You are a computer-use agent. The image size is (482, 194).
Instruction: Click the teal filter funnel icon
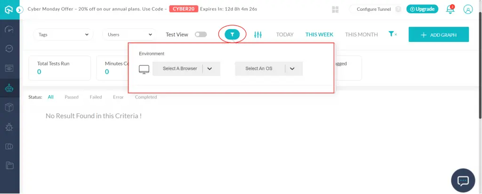point(232,34)
